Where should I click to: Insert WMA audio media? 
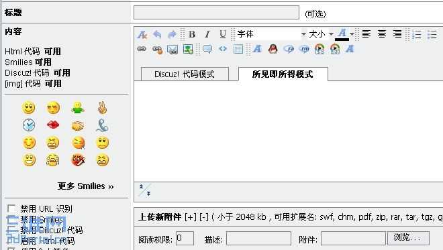319,49
